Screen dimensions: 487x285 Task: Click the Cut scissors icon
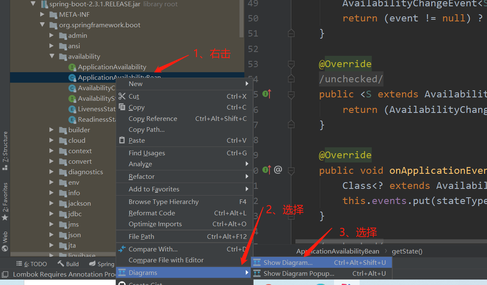(122, 97)
